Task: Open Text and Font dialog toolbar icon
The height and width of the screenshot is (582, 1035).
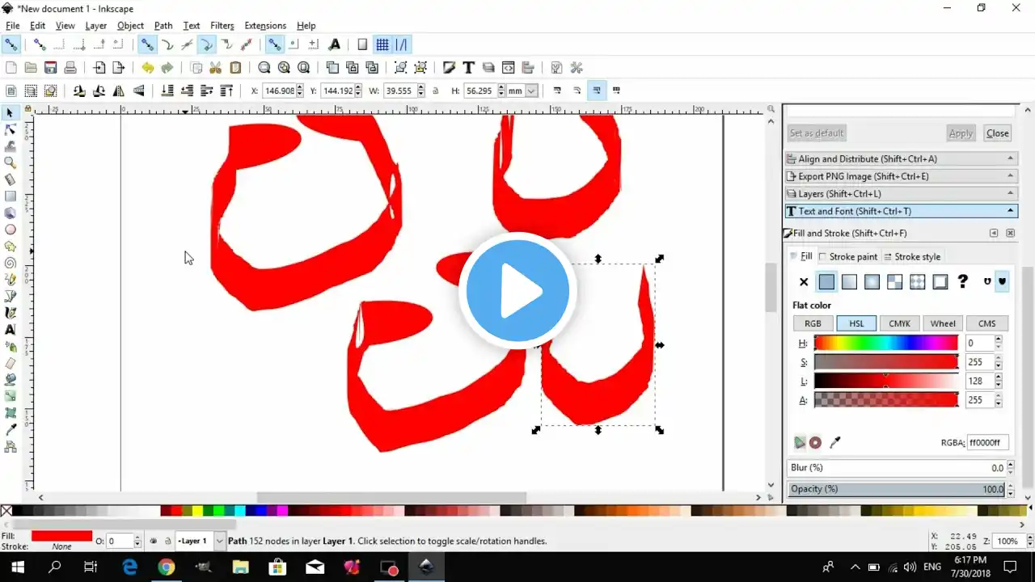Action: [468, 68]
